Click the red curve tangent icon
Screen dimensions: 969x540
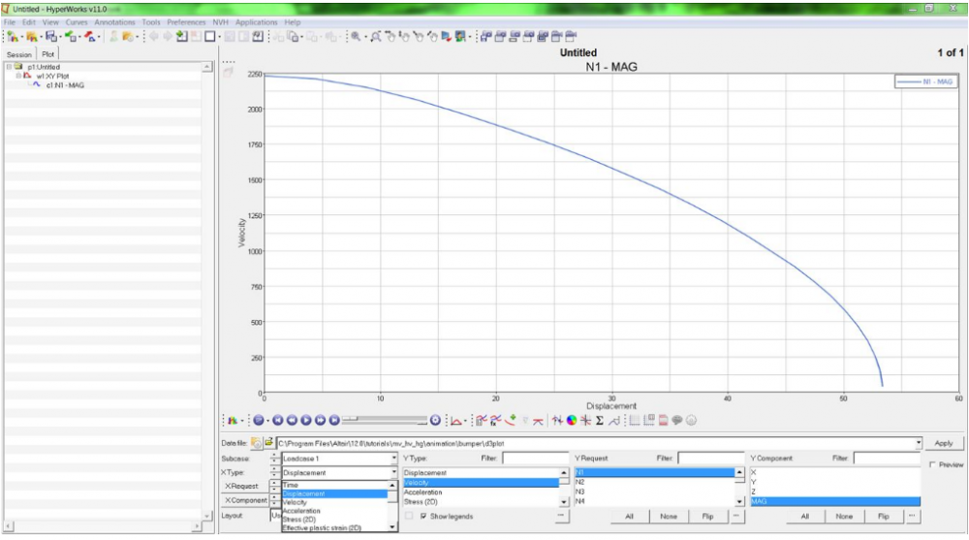538,421
